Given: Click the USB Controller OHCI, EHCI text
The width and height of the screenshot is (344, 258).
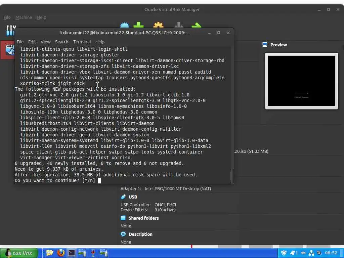Looking at the screenshot, I should pos(148,205).
